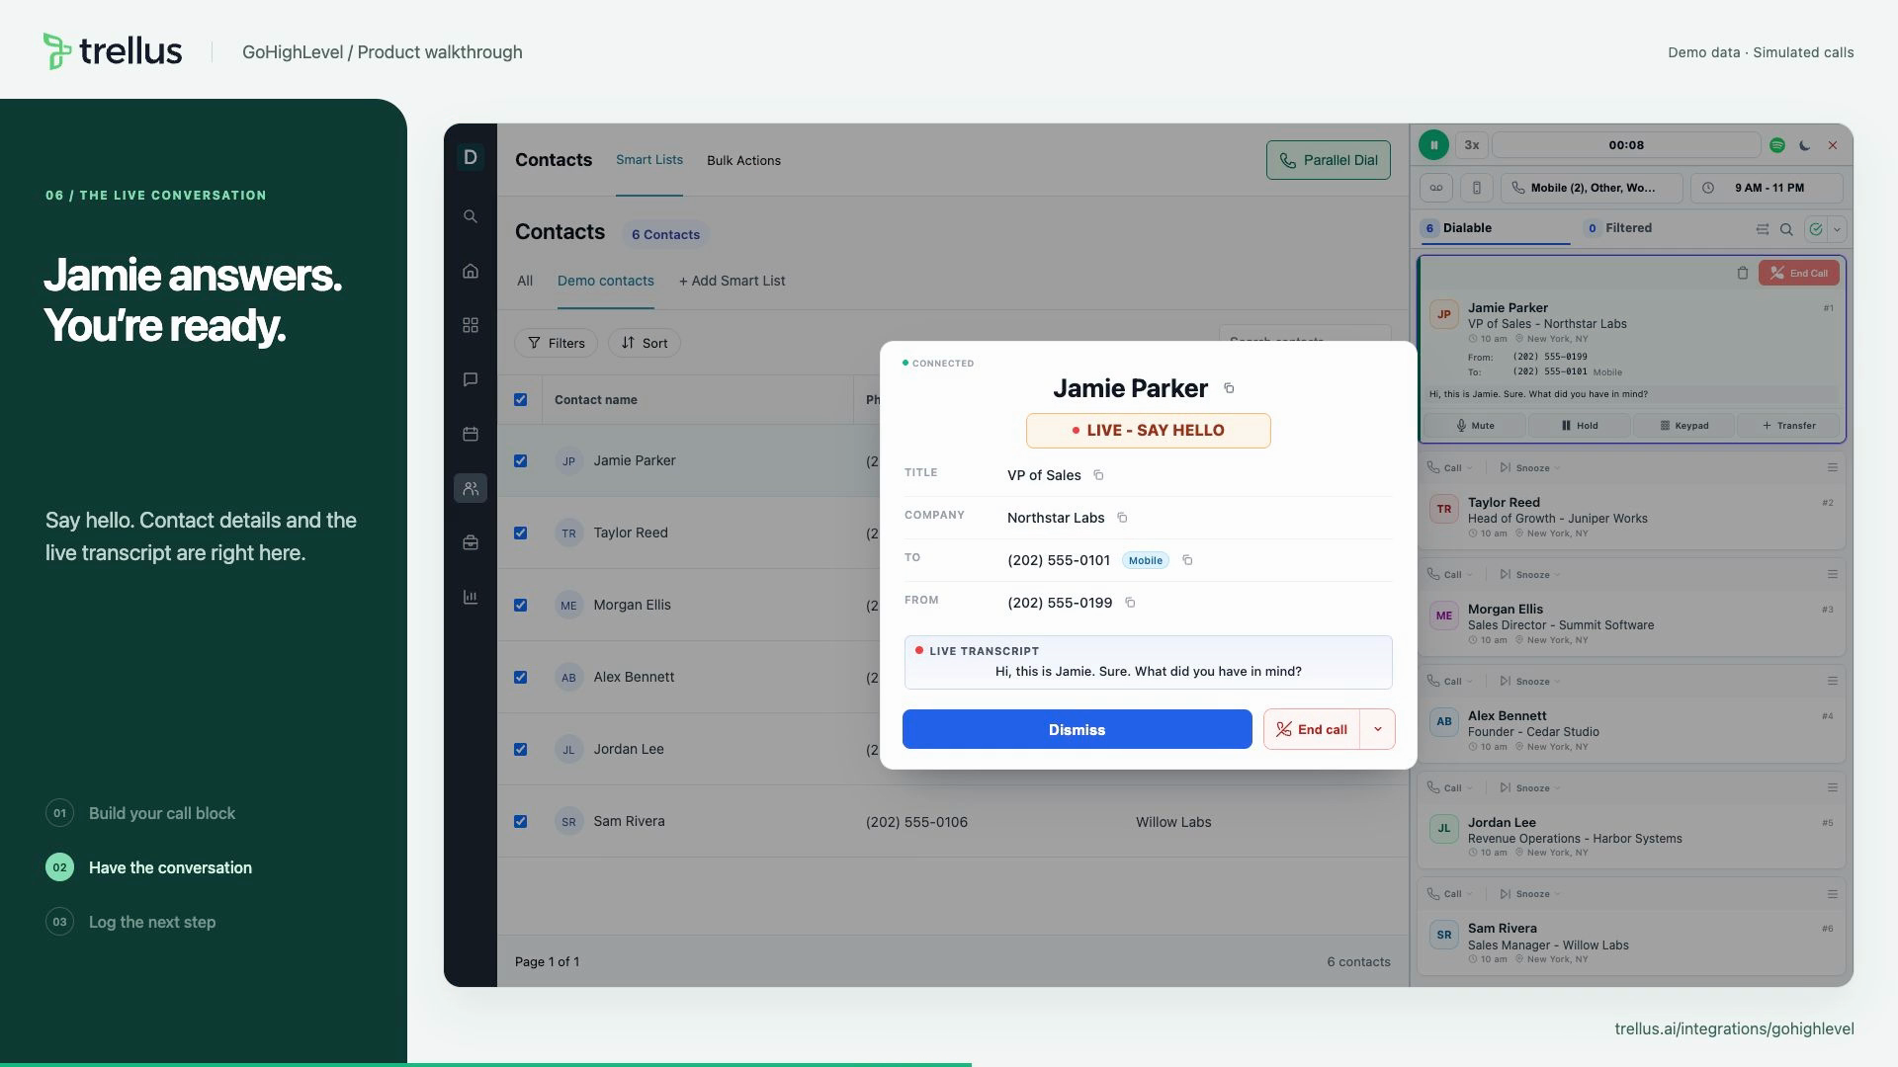Open the Snooze dropdown above Alex Bennett

coord(1530,682)
